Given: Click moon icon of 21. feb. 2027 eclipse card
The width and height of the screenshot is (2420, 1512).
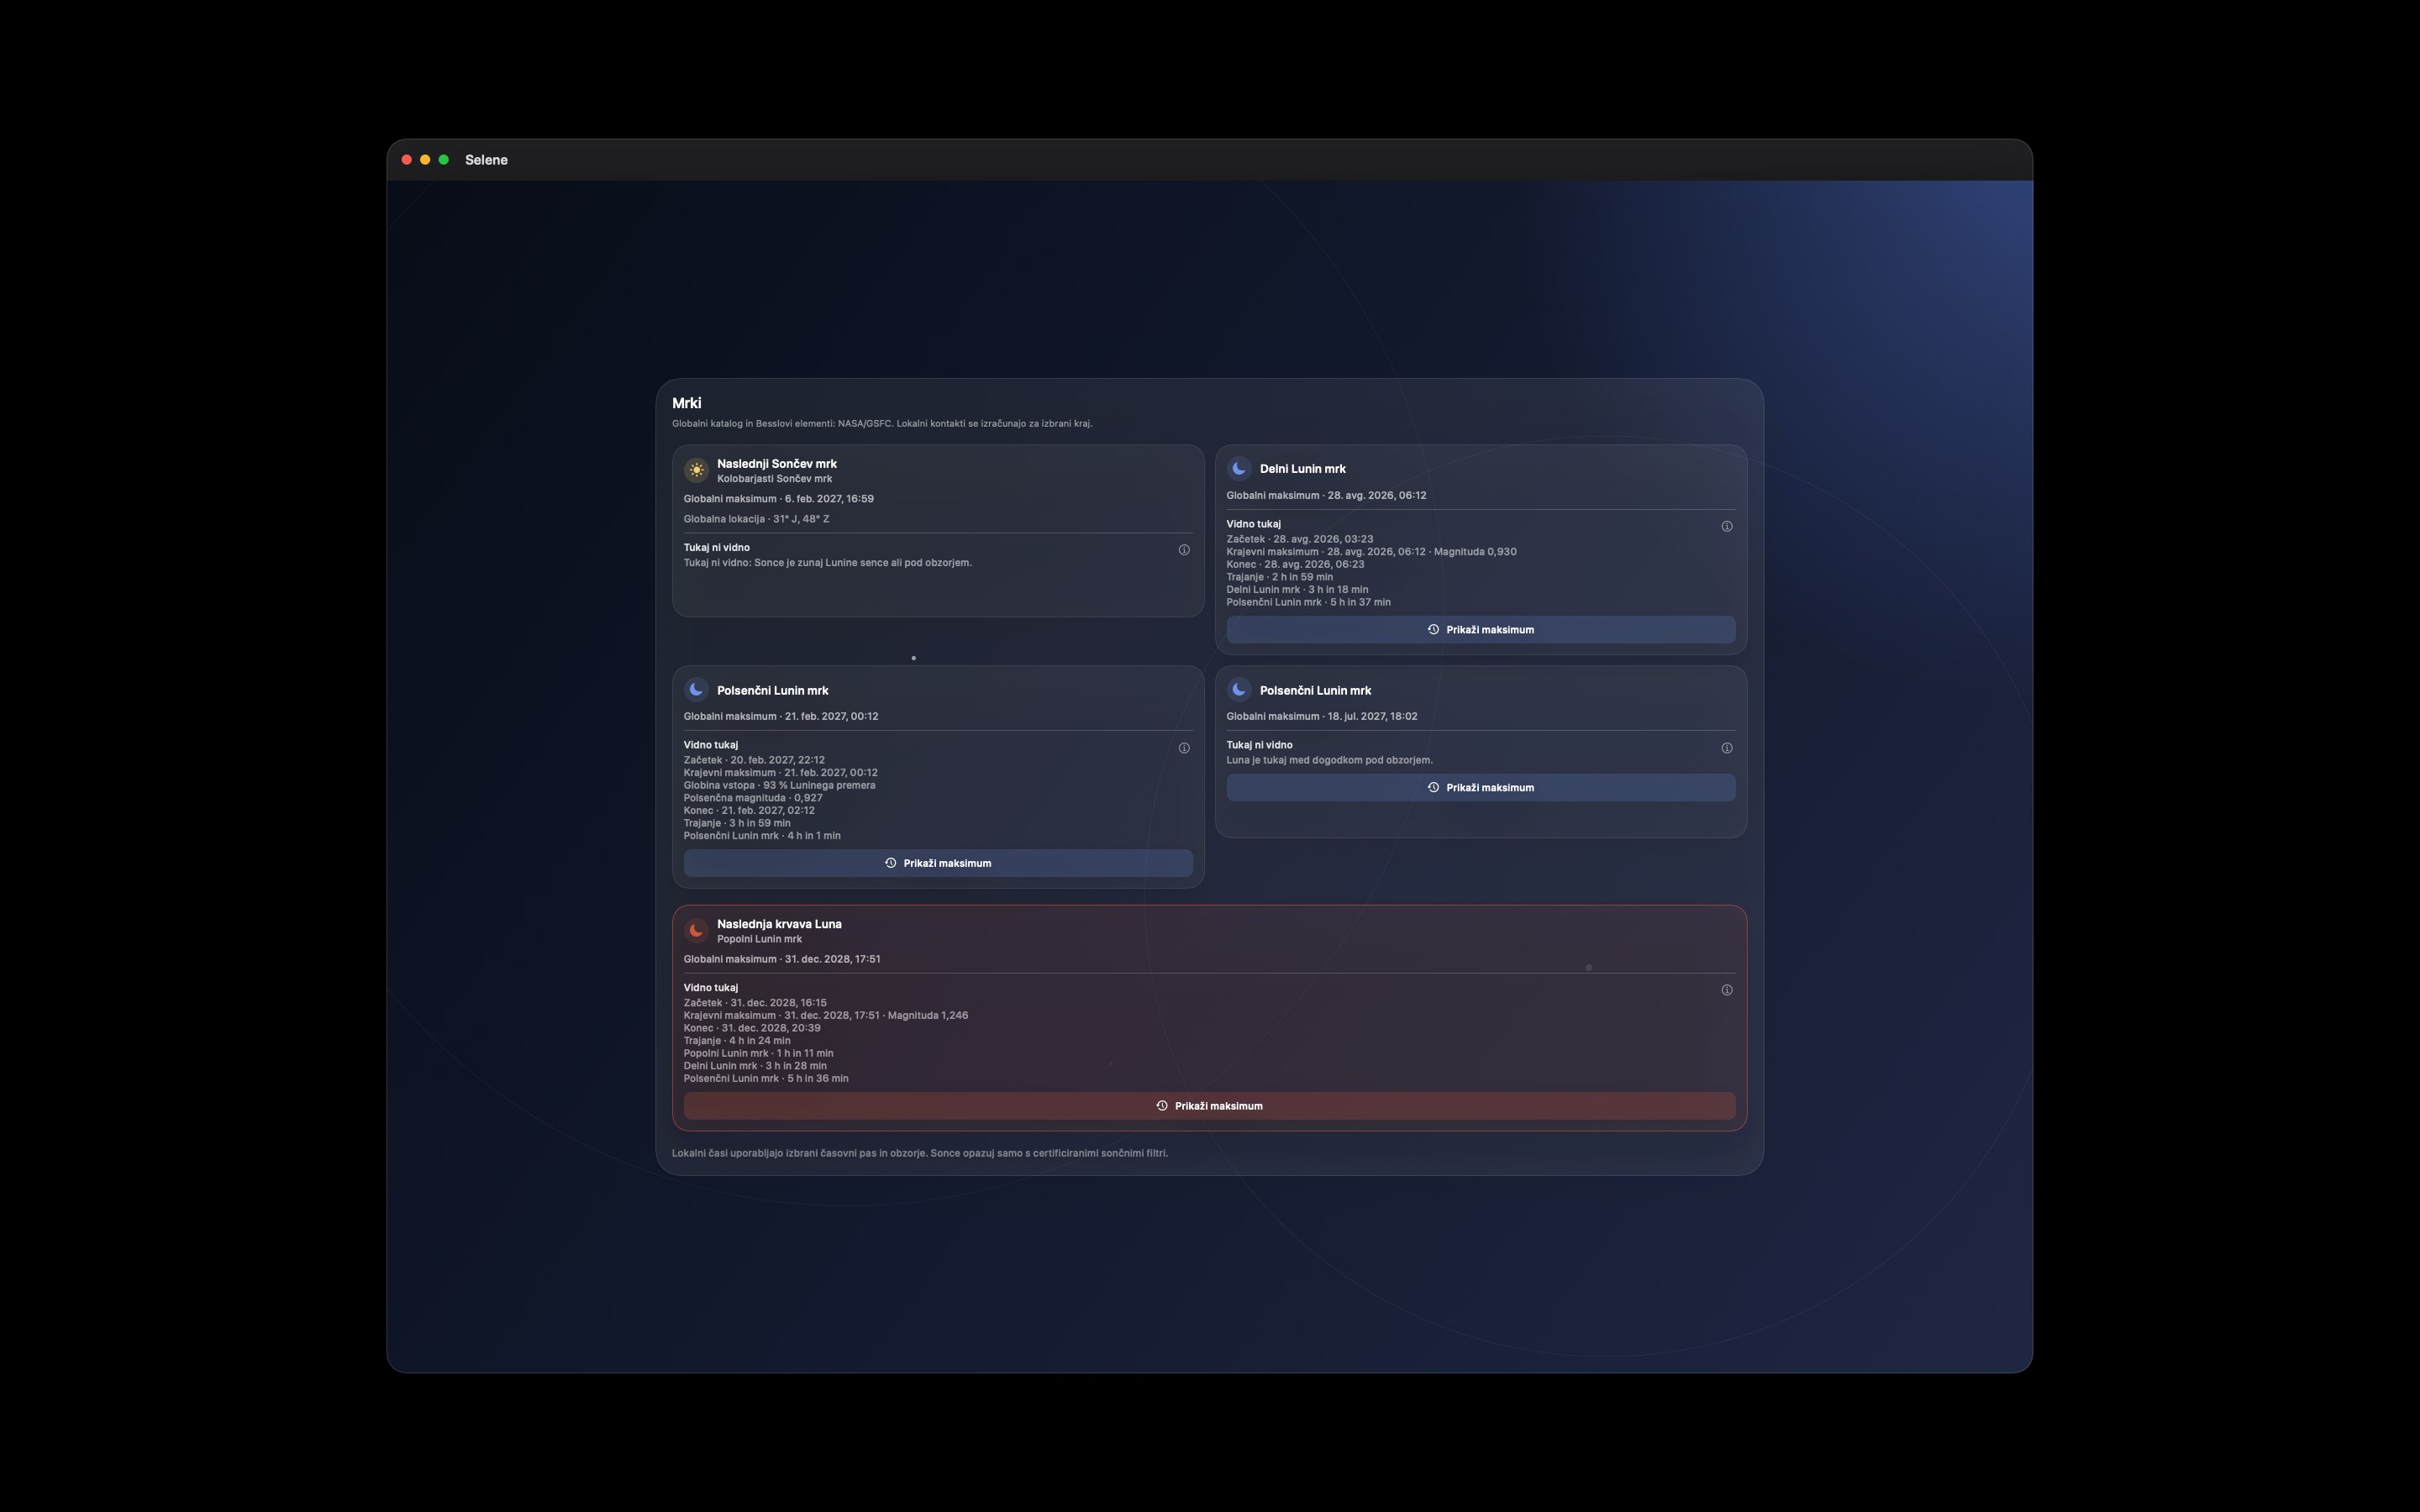Looking at the screenshot, I should tap(696, 690).
